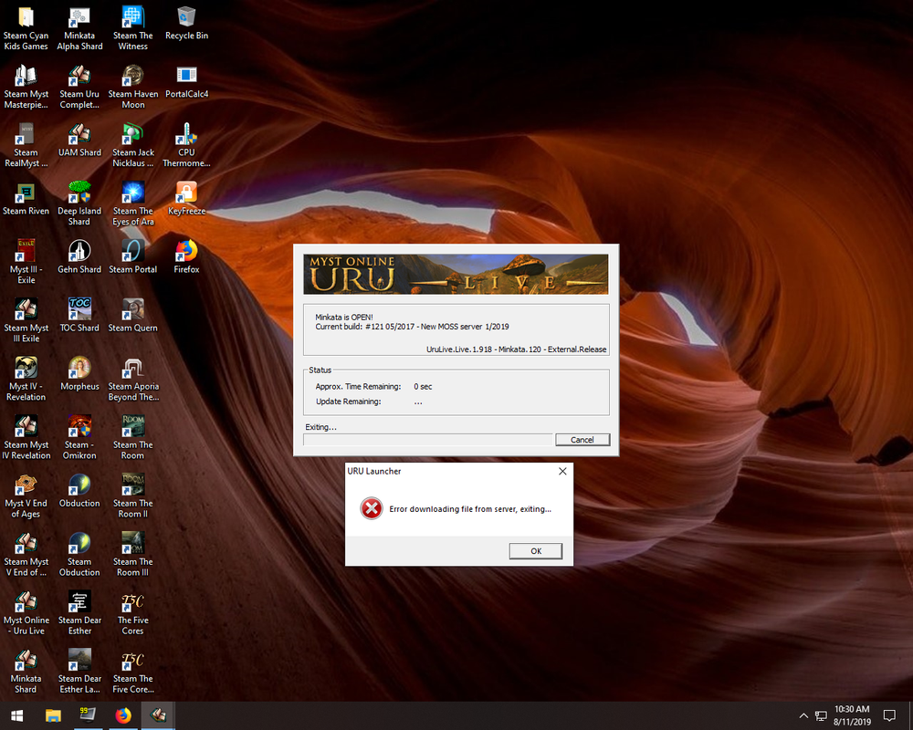Select Steam Haven Moon shortcut
The height and width of the screenshot is (730, 913).
pyautogui.click(x=133, y=87)
